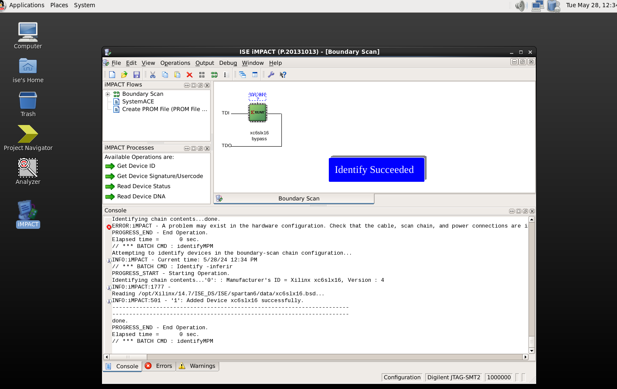Open the View menu
This screenshot has height=389, width=617.
(148, 63)
